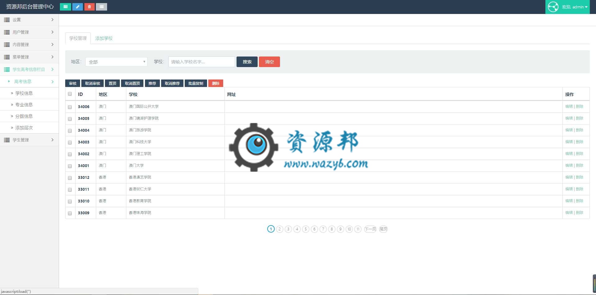Click the red 清空 clear button
596x295 pixels.
pos(269,62)
